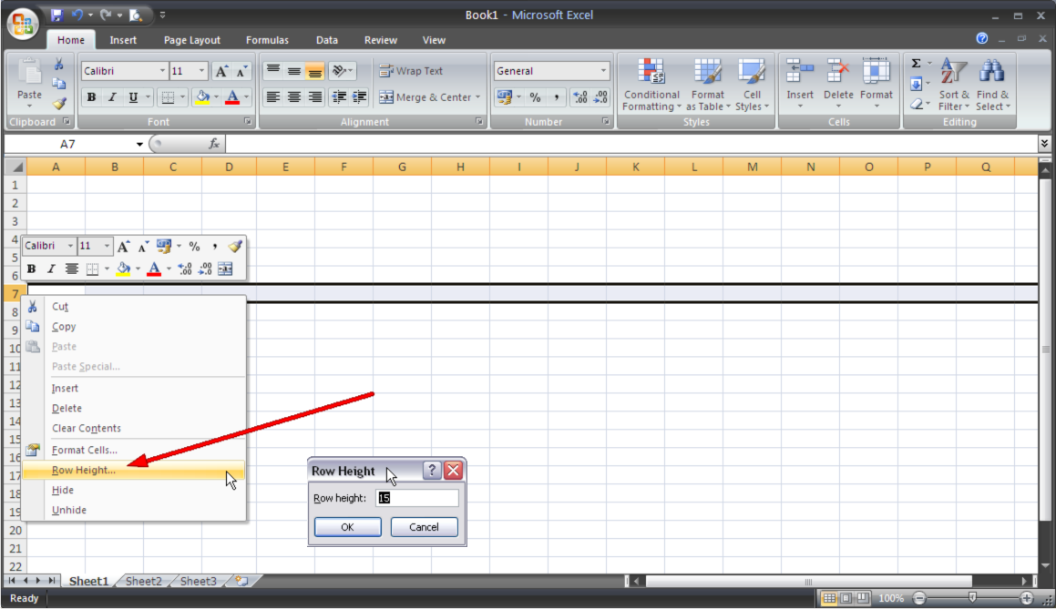Image resolution: width=1056 pixels, height=609 pixels.
Task: Toggle Merge & Center for selected cells
Action: pyautogui.click(x=425, y=96)
